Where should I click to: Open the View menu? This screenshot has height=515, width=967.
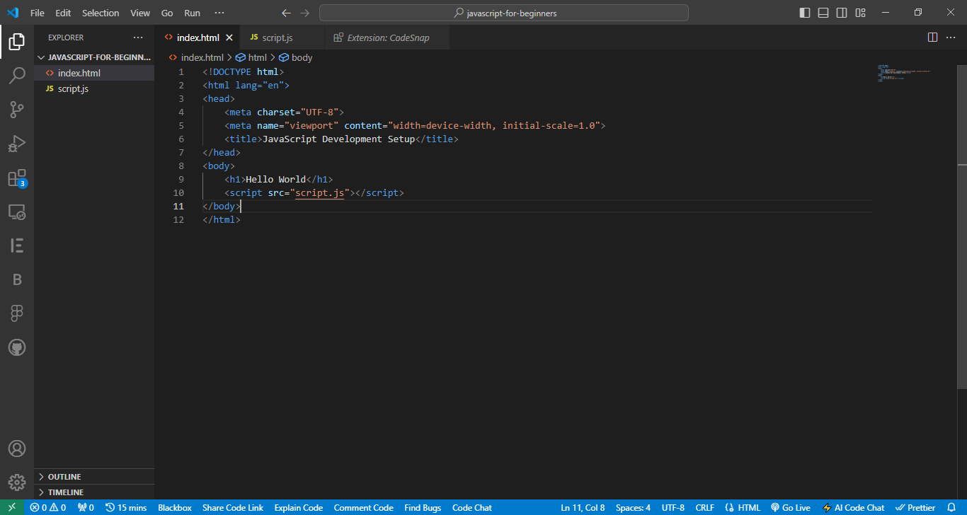click(140, 13)
